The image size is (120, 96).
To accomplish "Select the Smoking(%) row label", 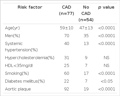I will coord(17,73).
